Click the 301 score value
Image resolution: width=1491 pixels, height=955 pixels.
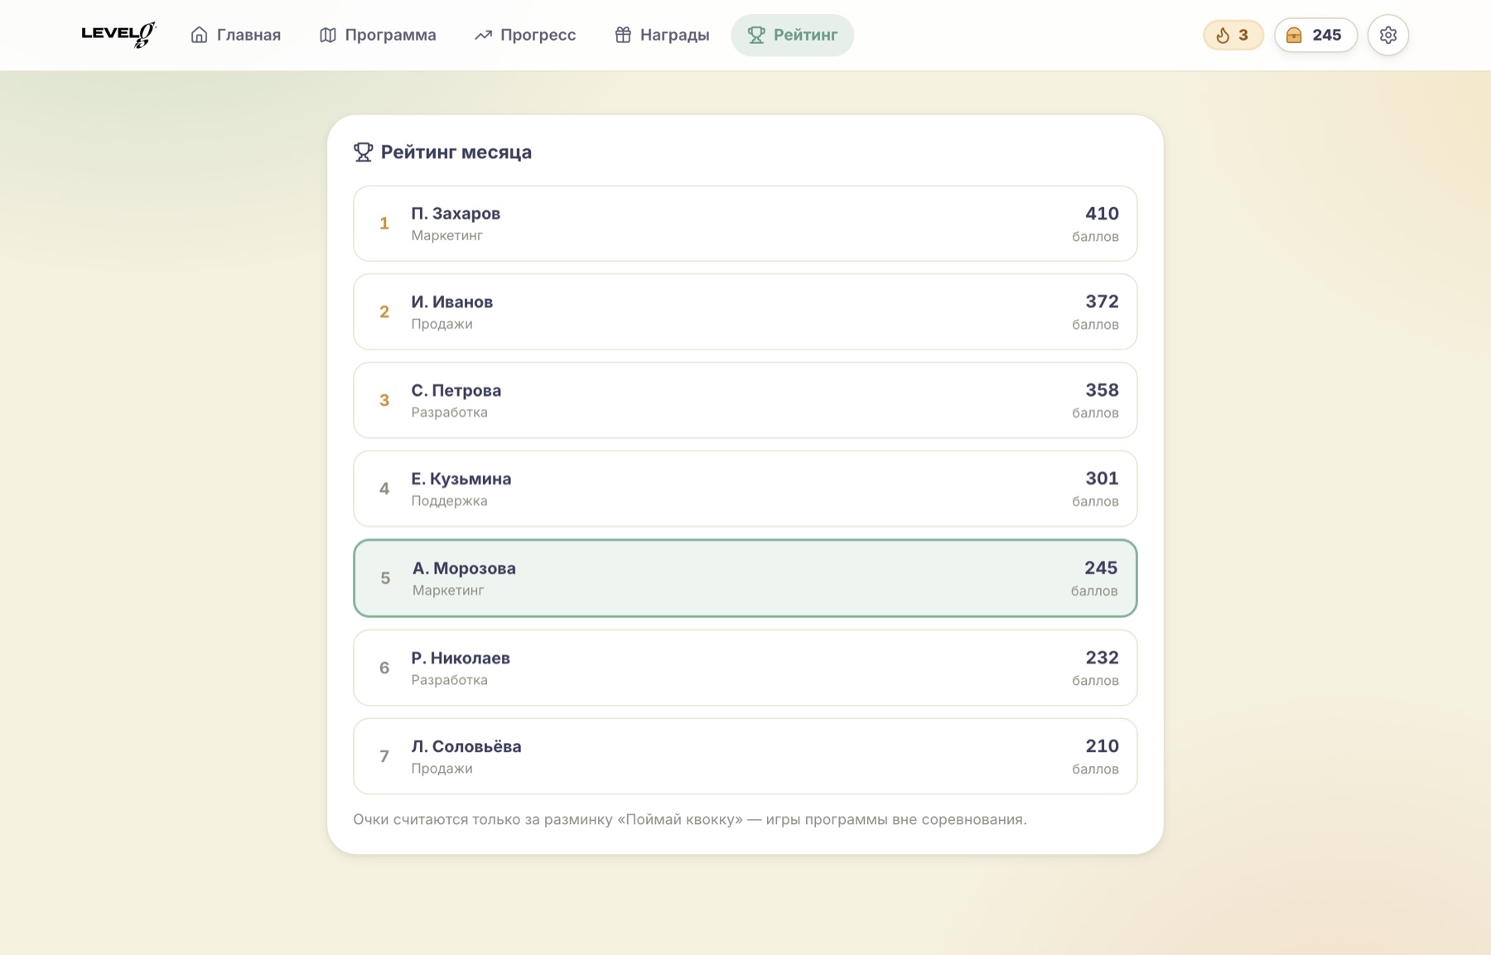[1102, 479]
